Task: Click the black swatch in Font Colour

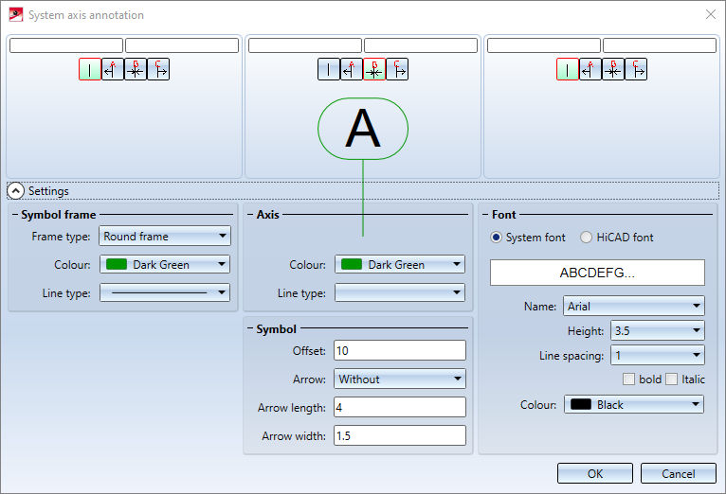Action: tap(581, 404)
